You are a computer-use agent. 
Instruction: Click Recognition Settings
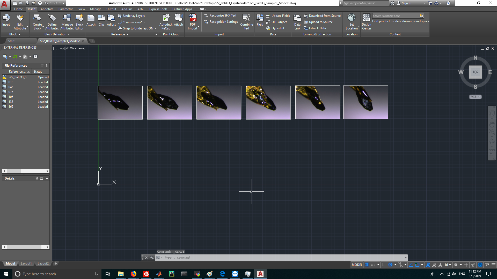(221, 22)
